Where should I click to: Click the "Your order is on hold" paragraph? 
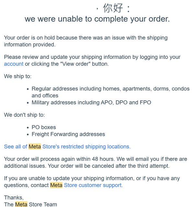point(86,41)
